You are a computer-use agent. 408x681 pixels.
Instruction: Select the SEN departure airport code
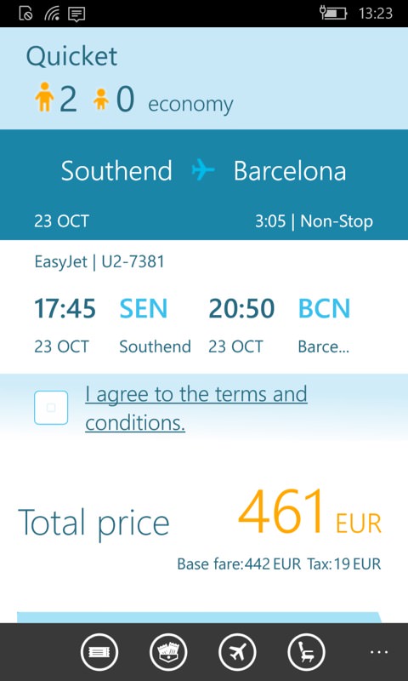point(143,309)
